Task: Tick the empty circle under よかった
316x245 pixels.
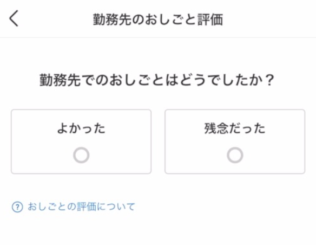Action: (x=81, y=155)
